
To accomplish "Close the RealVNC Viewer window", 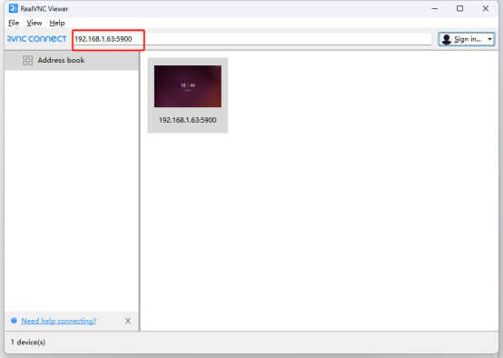I will click(x=486, y=9).
